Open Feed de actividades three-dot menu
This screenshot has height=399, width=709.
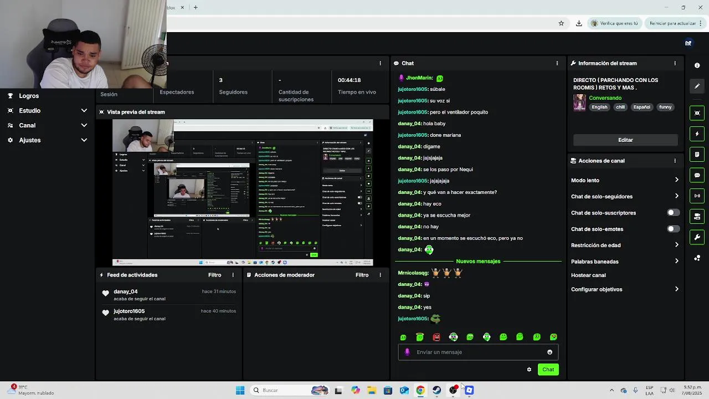(x=233, y=275)
